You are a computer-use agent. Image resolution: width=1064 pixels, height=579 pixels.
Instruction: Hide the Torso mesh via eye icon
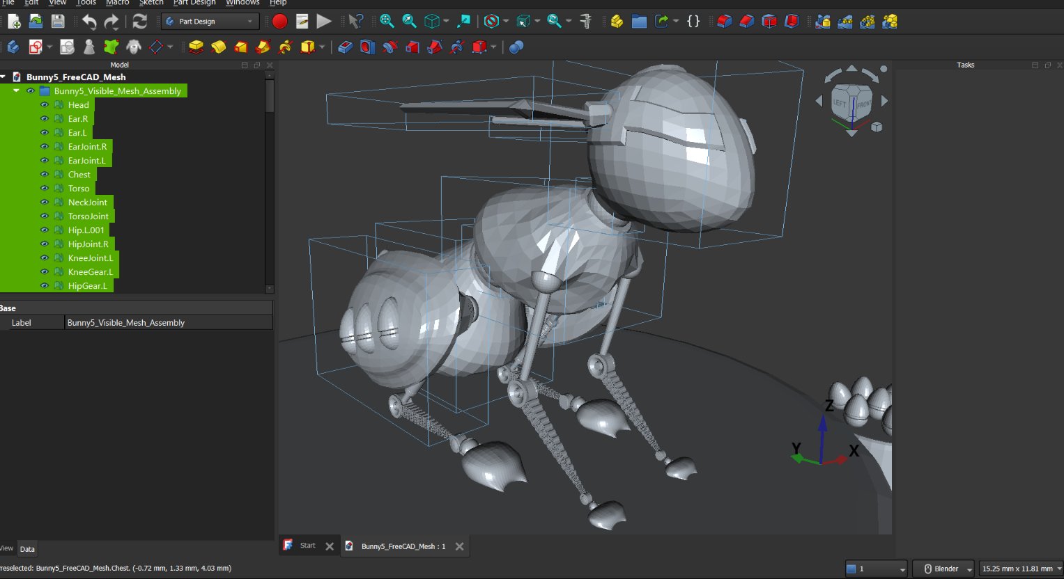(x=44, y=189)
